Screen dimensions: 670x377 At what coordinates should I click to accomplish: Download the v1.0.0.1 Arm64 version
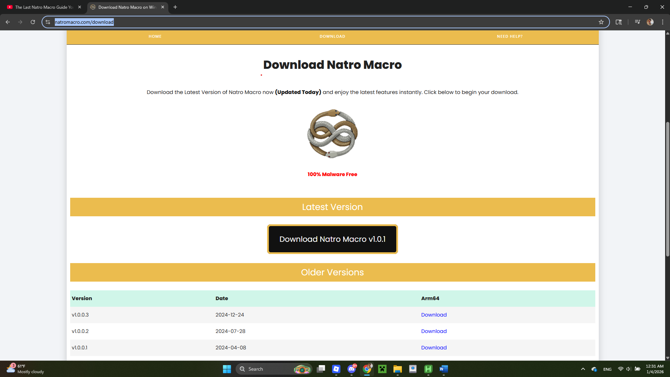click(434, 348)
